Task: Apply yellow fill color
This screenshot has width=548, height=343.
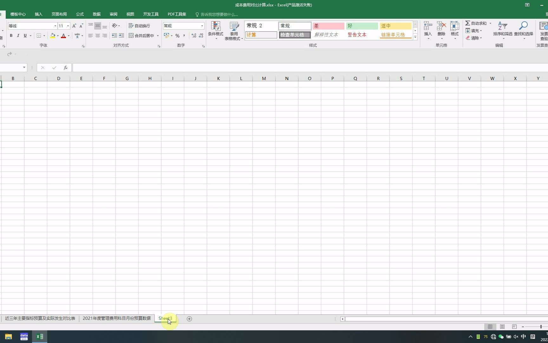Action: pos(53,36)
